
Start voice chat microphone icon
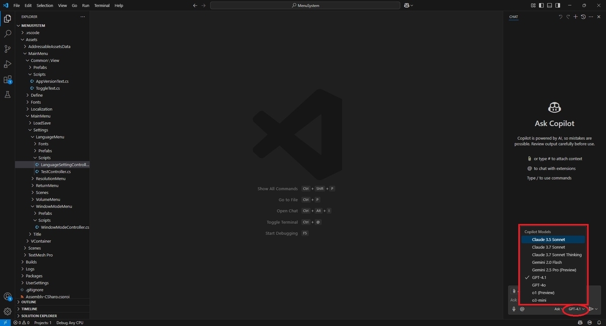pos(514,309)
